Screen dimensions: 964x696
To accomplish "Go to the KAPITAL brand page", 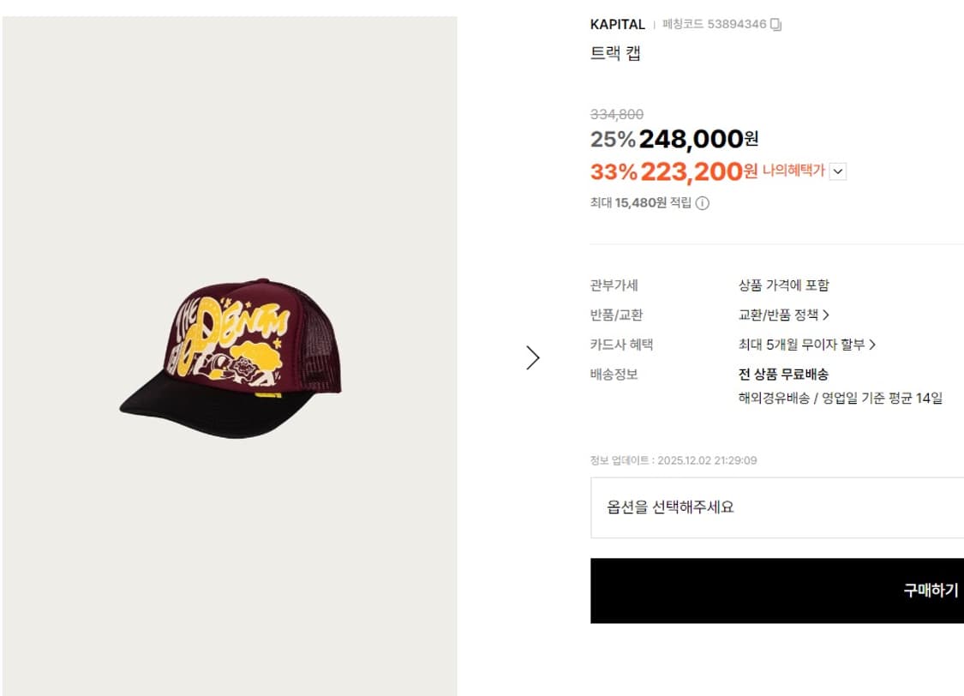I will (x=617, y=25).
